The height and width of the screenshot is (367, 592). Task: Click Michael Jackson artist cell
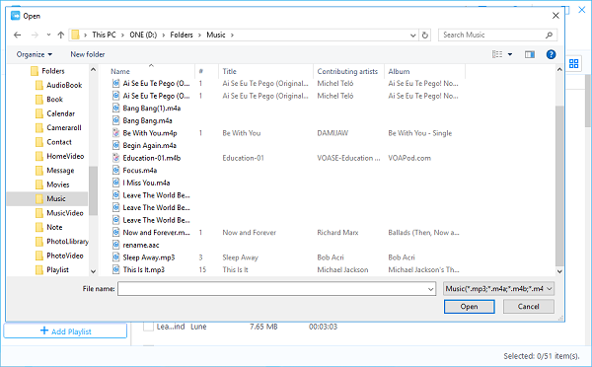pos(342,269)
